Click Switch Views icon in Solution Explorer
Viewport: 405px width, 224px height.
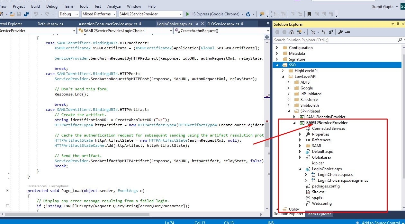299,32
